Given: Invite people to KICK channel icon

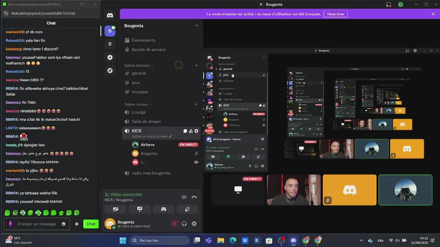Looking at the screenshot, I should coord(191,131).
